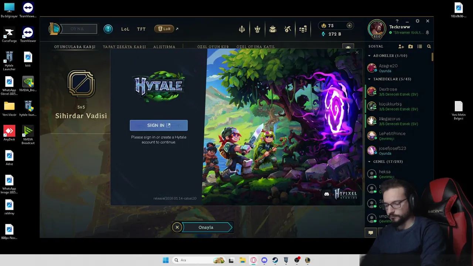Select the YAPAY ZEKAYA KARŞI tab
This screenshot has height=266, width=473.
tap(125, 47)
